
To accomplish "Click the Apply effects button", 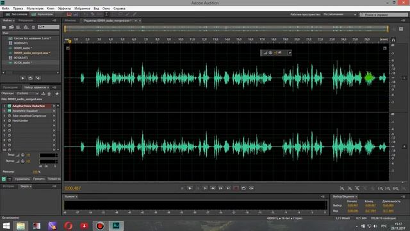I will [22, 179].
